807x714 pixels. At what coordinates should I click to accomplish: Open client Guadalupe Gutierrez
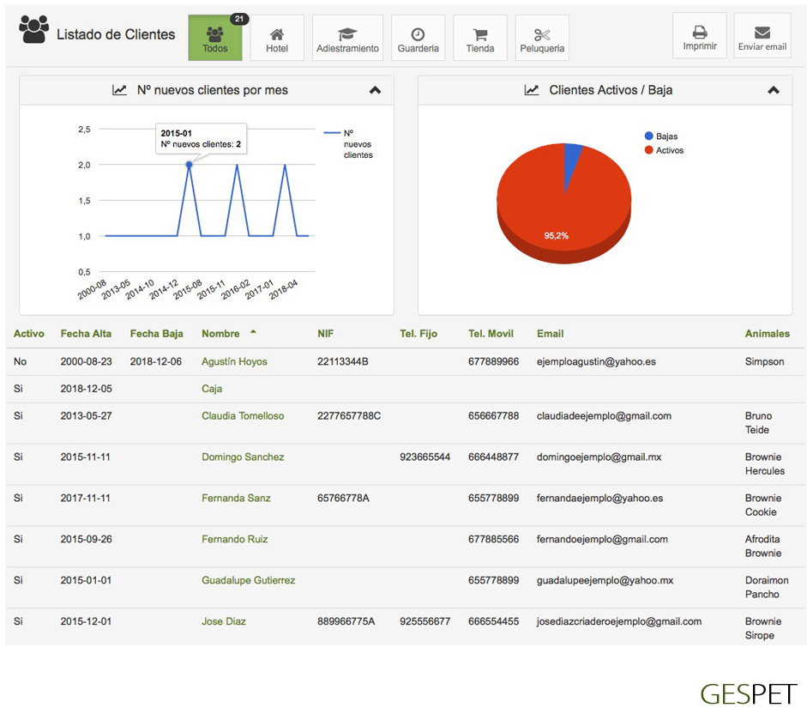[248, 581]
